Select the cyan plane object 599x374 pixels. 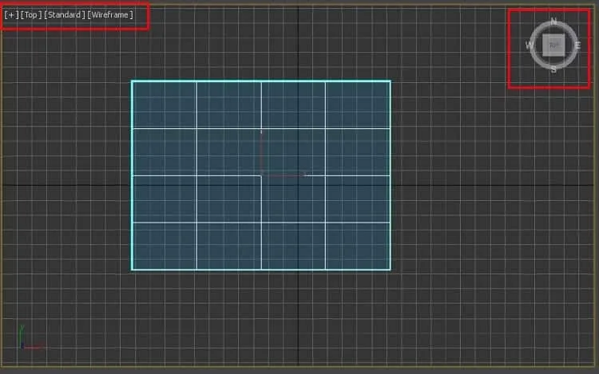point(261,175)
